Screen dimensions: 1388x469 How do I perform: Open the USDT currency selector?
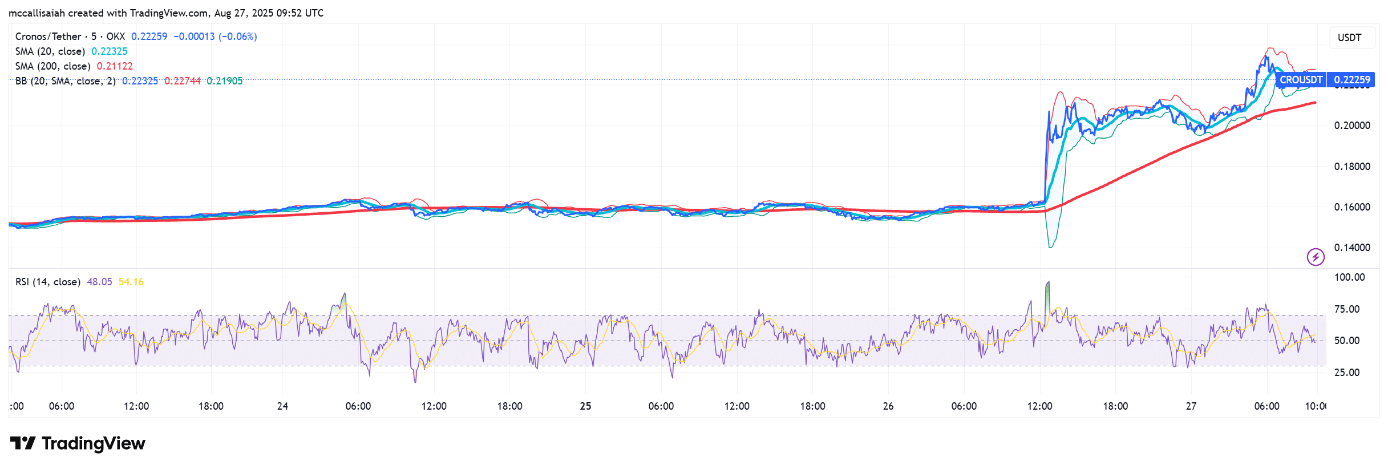point(1349,38)
